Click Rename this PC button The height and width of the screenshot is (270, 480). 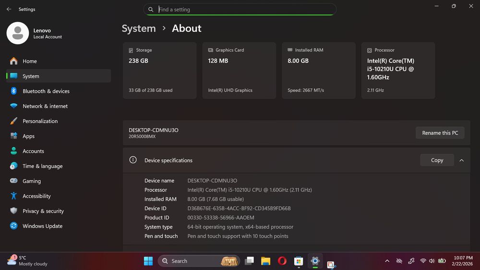click(440, 133)
